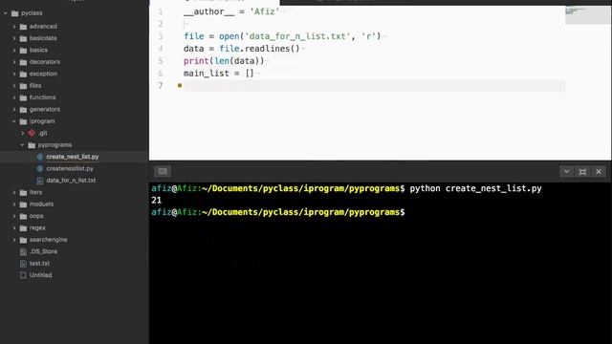The height and width of the screenshot is (344, 612).
Task: Expand the exception folder chevron
Action: click(14, 74)
